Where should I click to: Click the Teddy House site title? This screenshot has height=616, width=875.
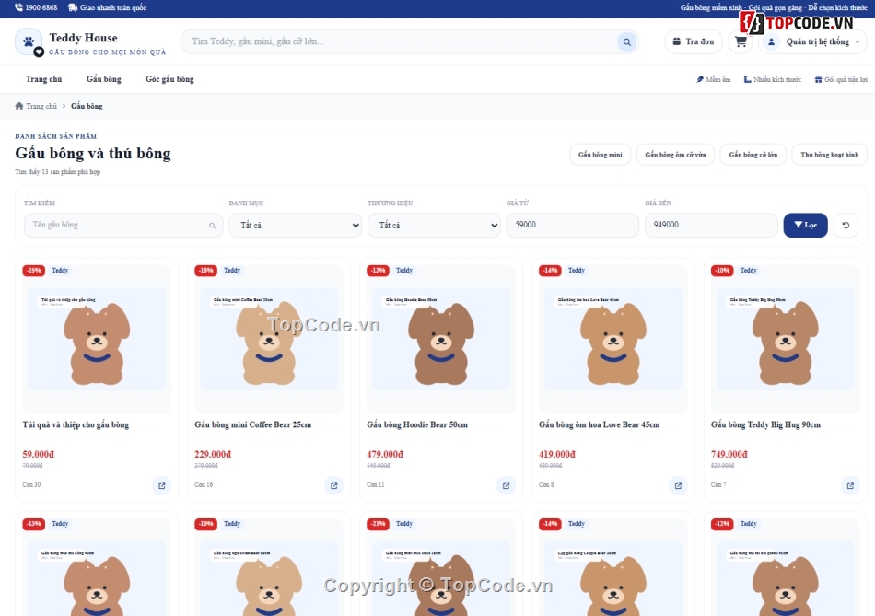pyautogui.click(x=83, y=38)
